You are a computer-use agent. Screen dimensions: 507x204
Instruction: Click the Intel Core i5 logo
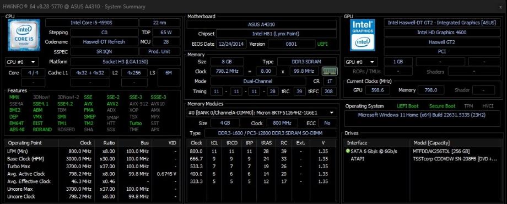(24, 35)
